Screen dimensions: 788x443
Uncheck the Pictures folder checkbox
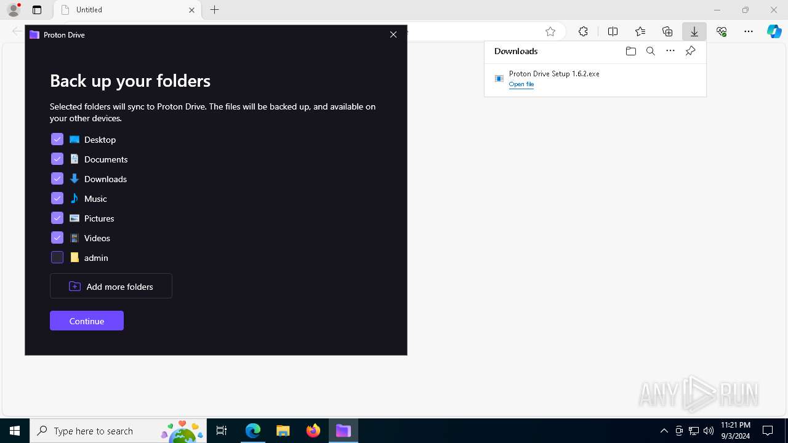pyautogui.click(x=57, y=218)
